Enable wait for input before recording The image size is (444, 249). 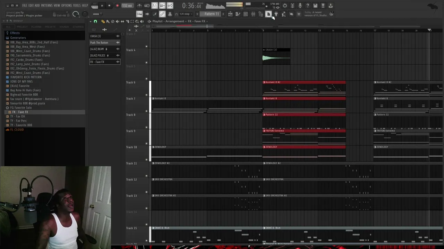click(x=147, y=6)
